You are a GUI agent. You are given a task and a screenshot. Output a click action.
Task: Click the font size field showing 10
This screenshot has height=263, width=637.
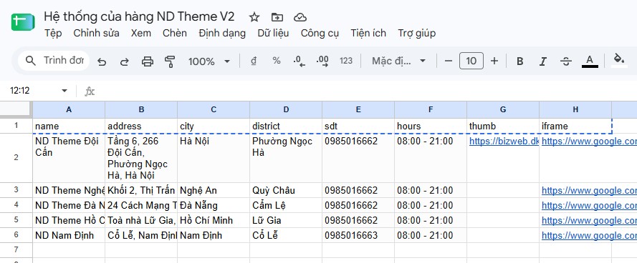click(x=471, y=61)
